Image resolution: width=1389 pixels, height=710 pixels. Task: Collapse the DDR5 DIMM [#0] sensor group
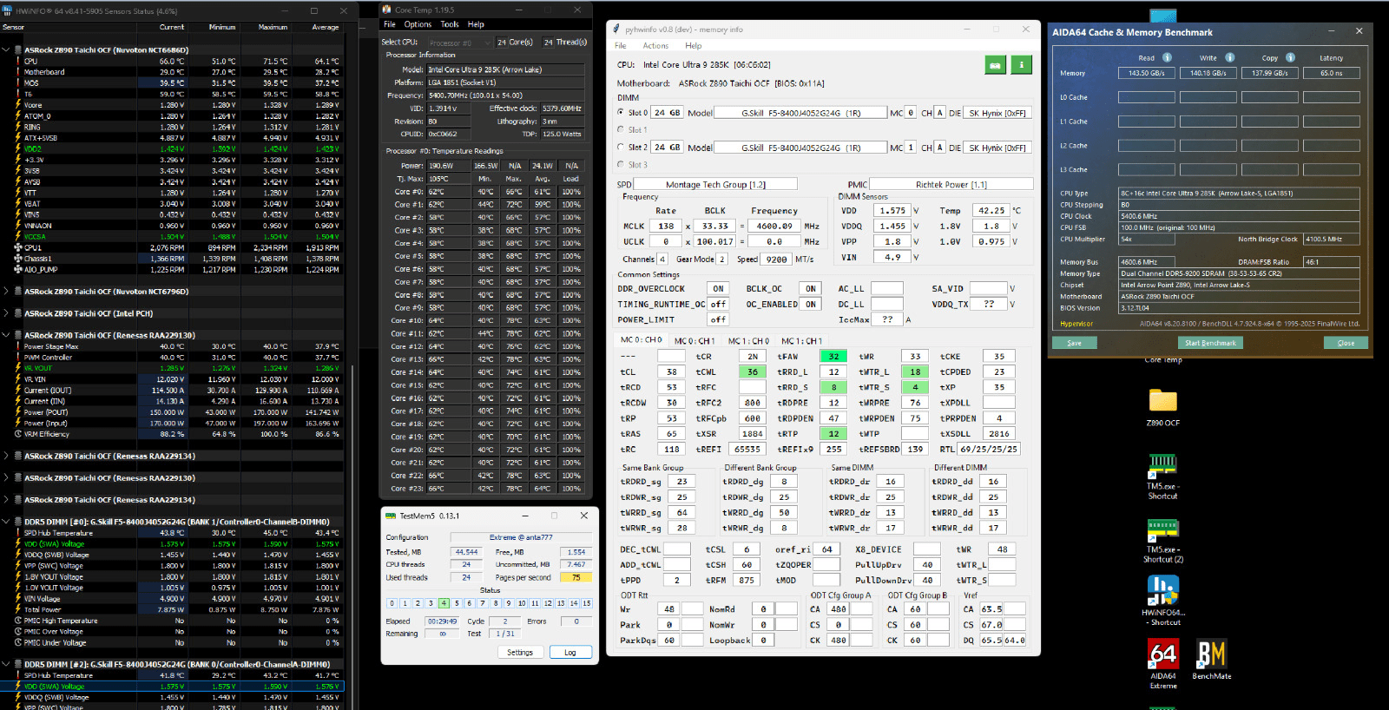point(6,522)
